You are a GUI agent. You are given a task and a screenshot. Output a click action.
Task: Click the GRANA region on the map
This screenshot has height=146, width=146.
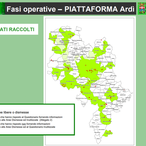click(103, 52)
